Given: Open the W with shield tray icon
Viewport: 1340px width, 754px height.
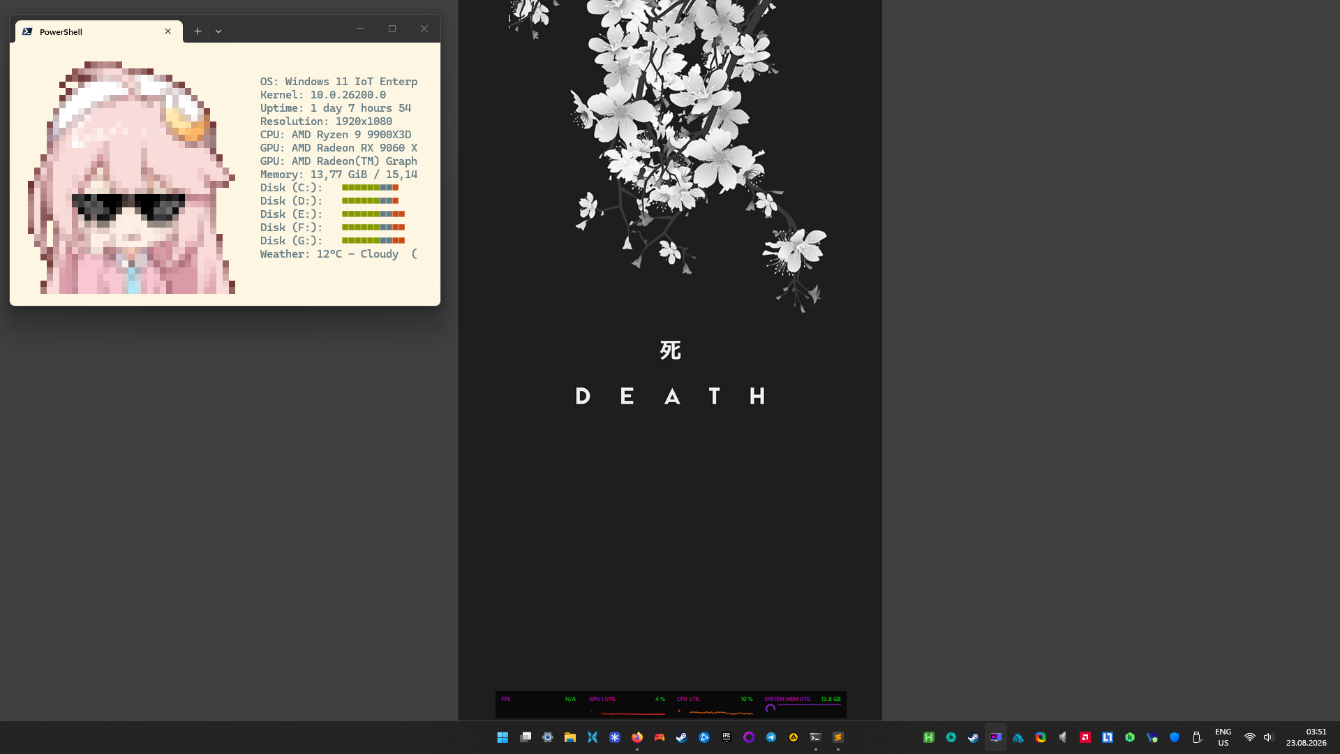Looking at the screenshot, I should (x=1152, y=737).
